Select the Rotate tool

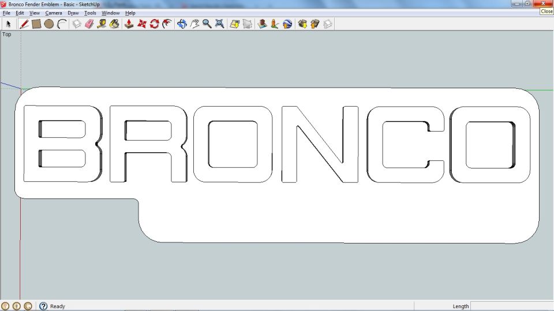155,24
